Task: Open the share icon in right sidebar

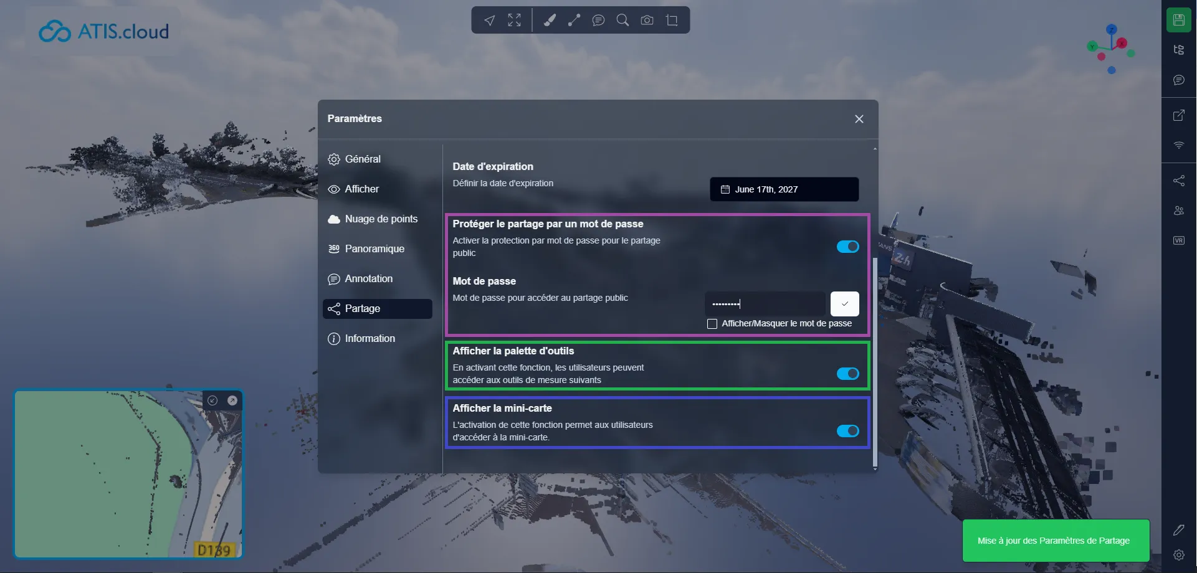Action: coord(1178,181)
